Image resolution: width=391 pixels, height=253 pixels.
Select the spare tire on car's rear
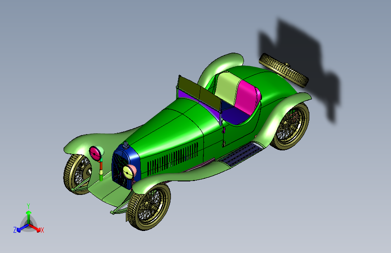[284, 70]
